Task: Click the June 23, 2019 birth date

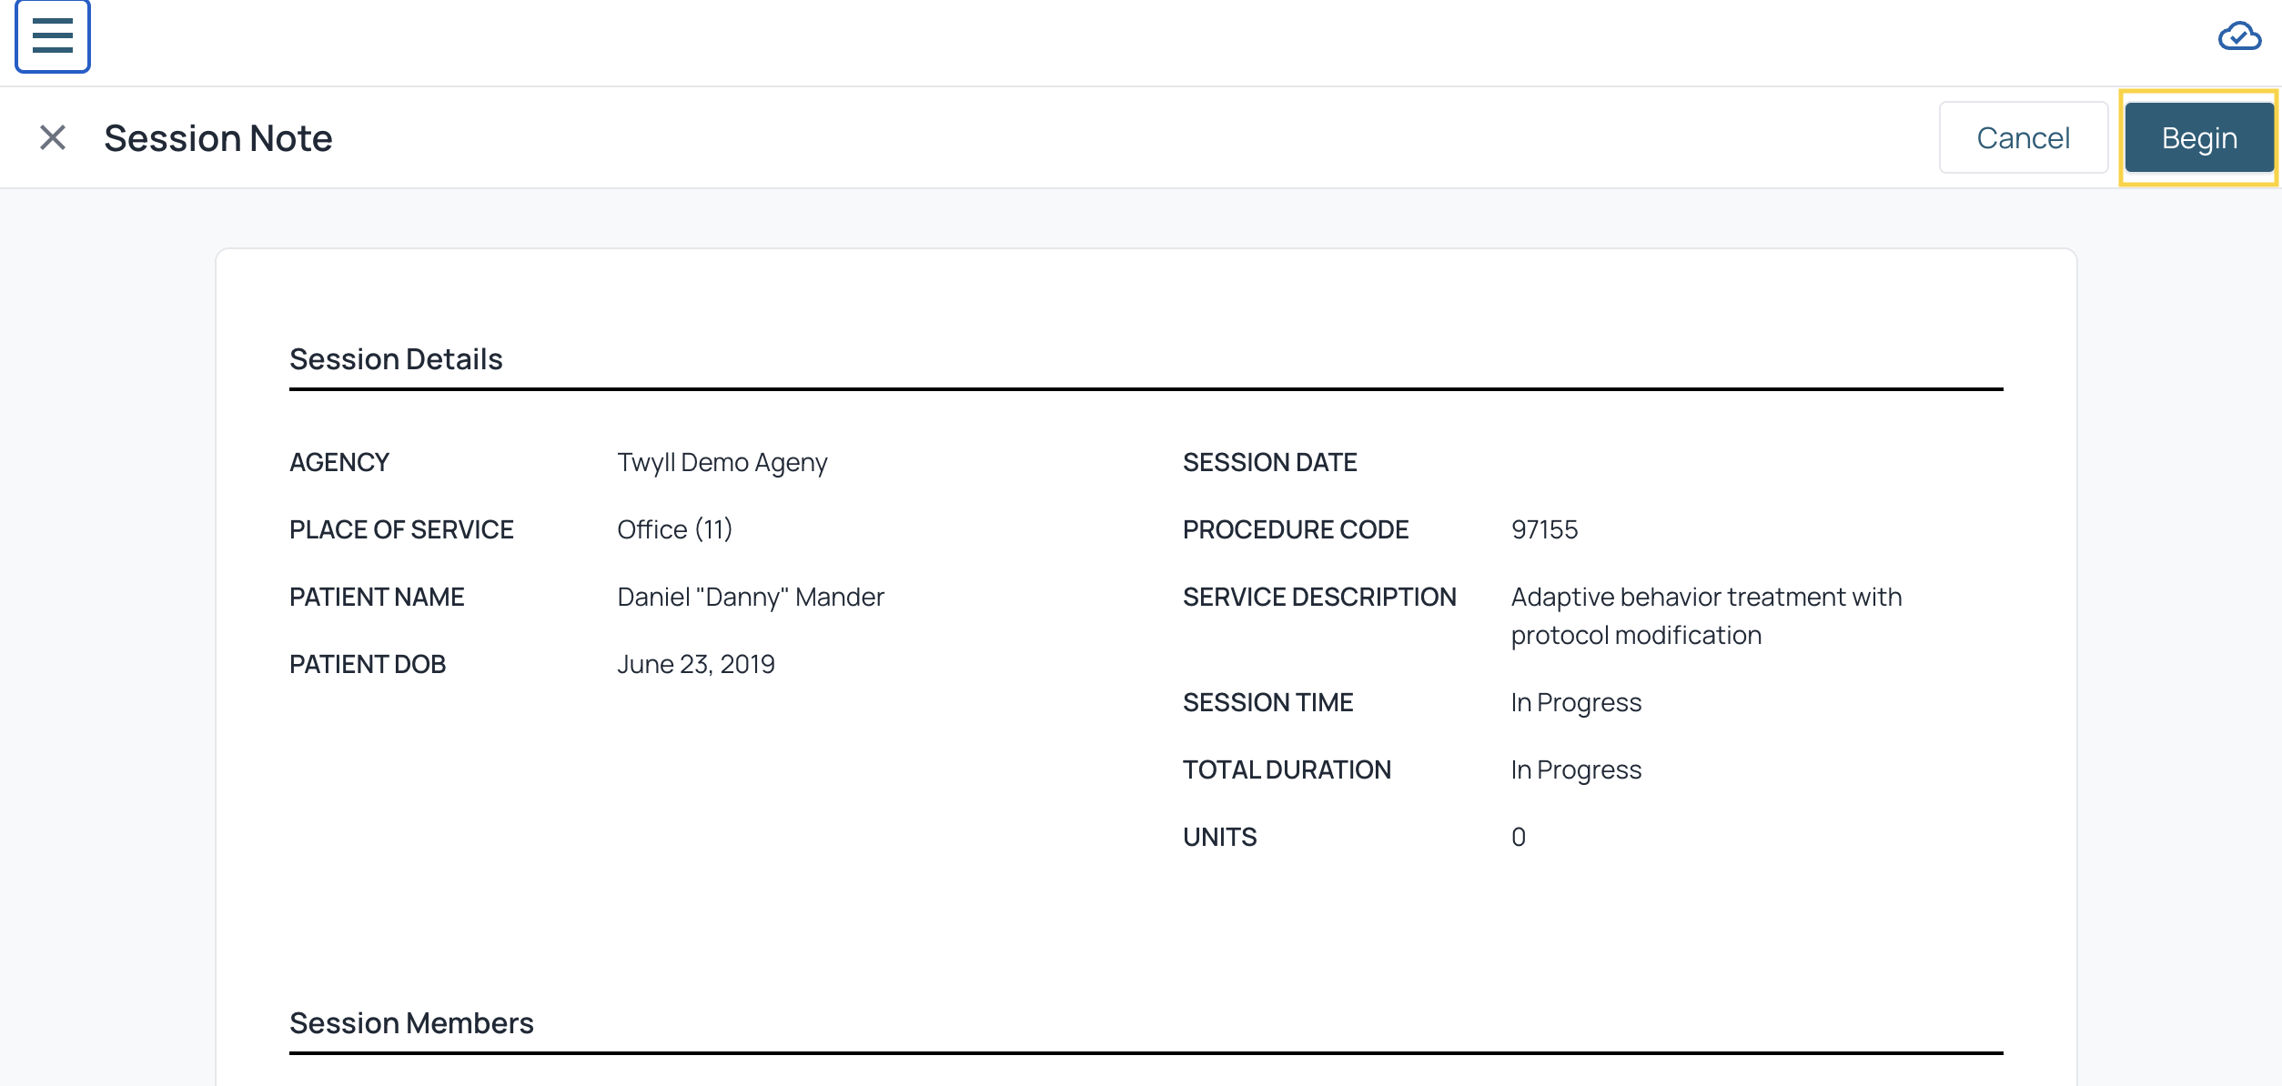Action: click(696, 664)
